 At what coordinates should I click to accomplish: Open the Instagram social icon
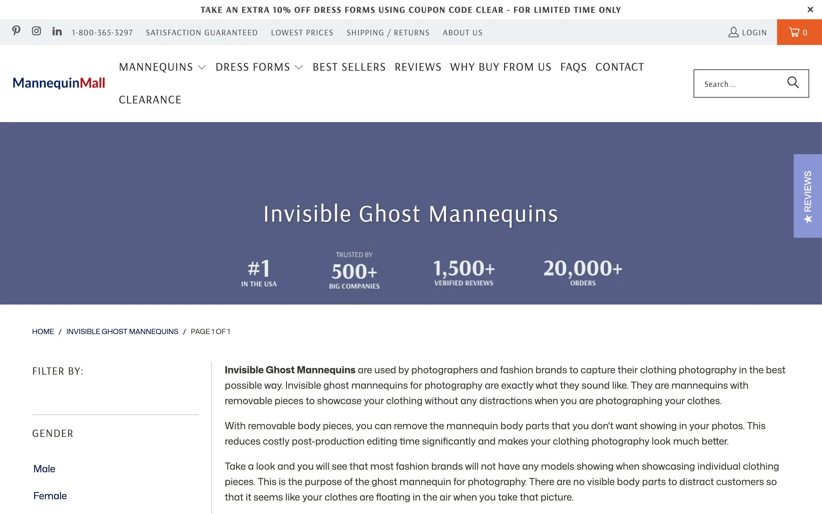coord(36,31)
